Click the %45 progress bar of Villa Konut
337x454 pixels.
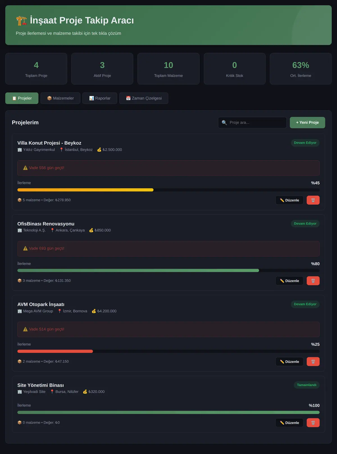pyautogui.click(x=168, y=190)
